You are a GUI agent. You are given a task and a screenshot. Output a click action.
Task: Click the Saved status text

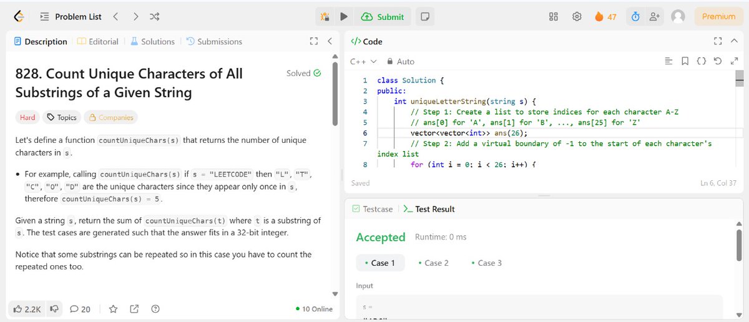pyautogui.click(x=360, y=183)
